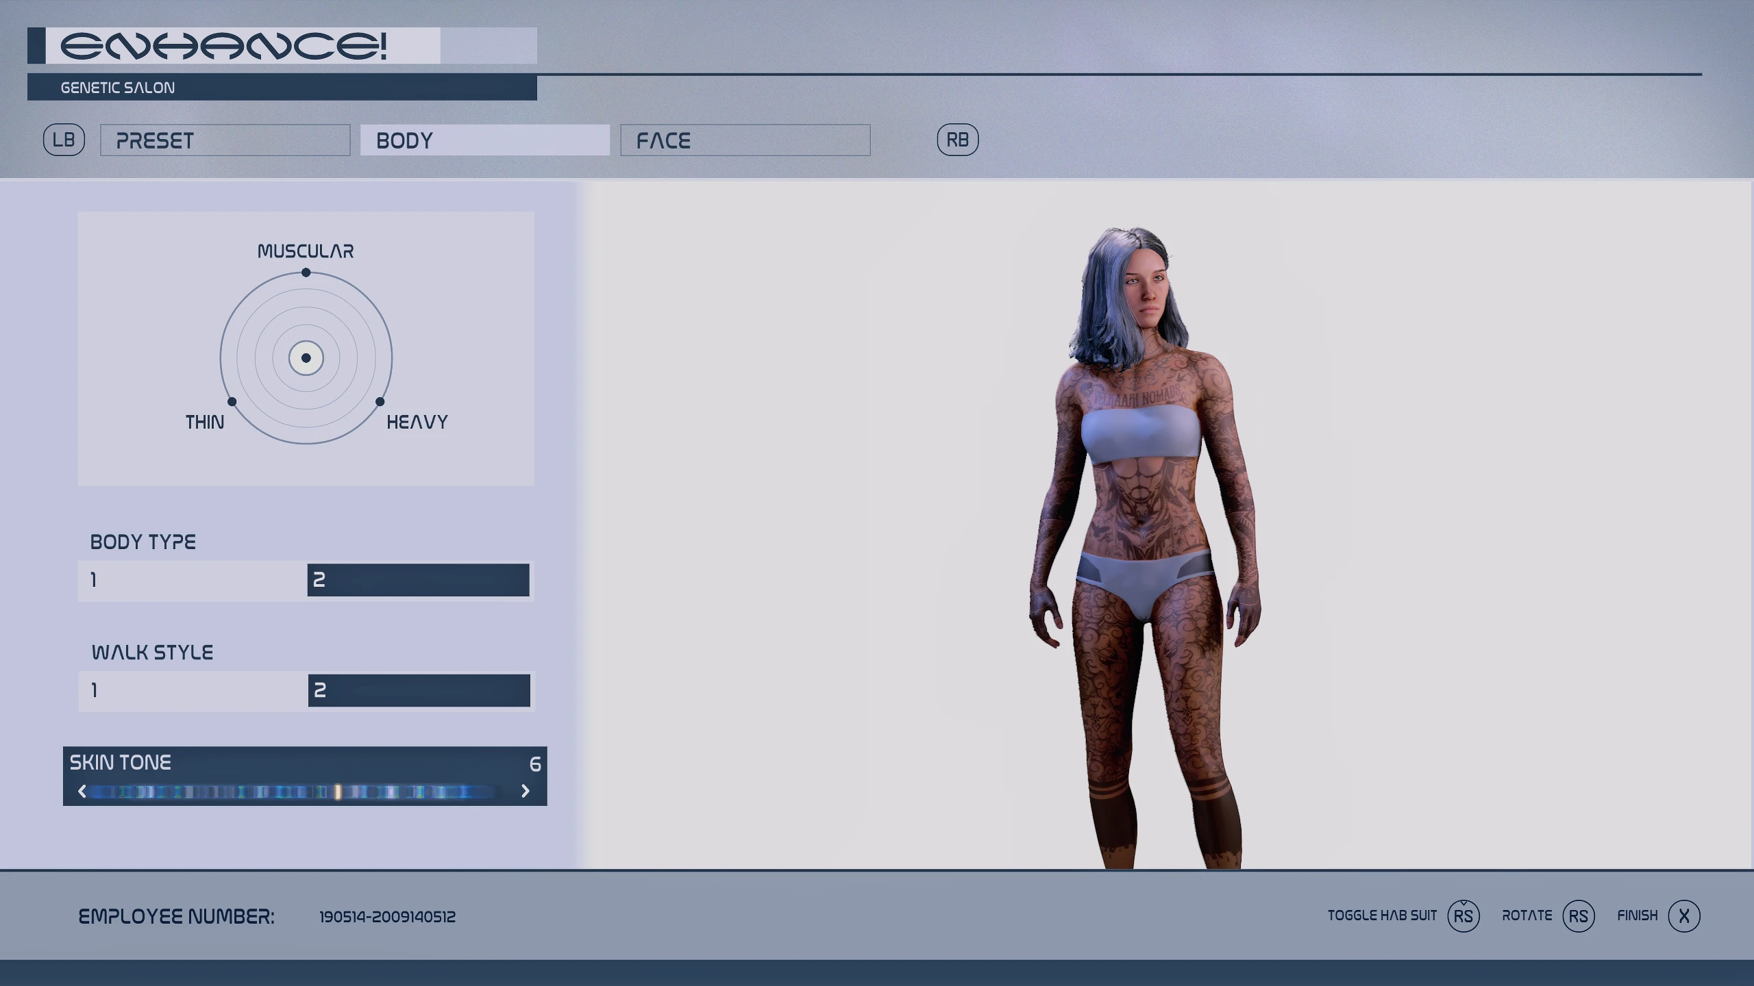Click the Skin Tone right arrow

526,792
